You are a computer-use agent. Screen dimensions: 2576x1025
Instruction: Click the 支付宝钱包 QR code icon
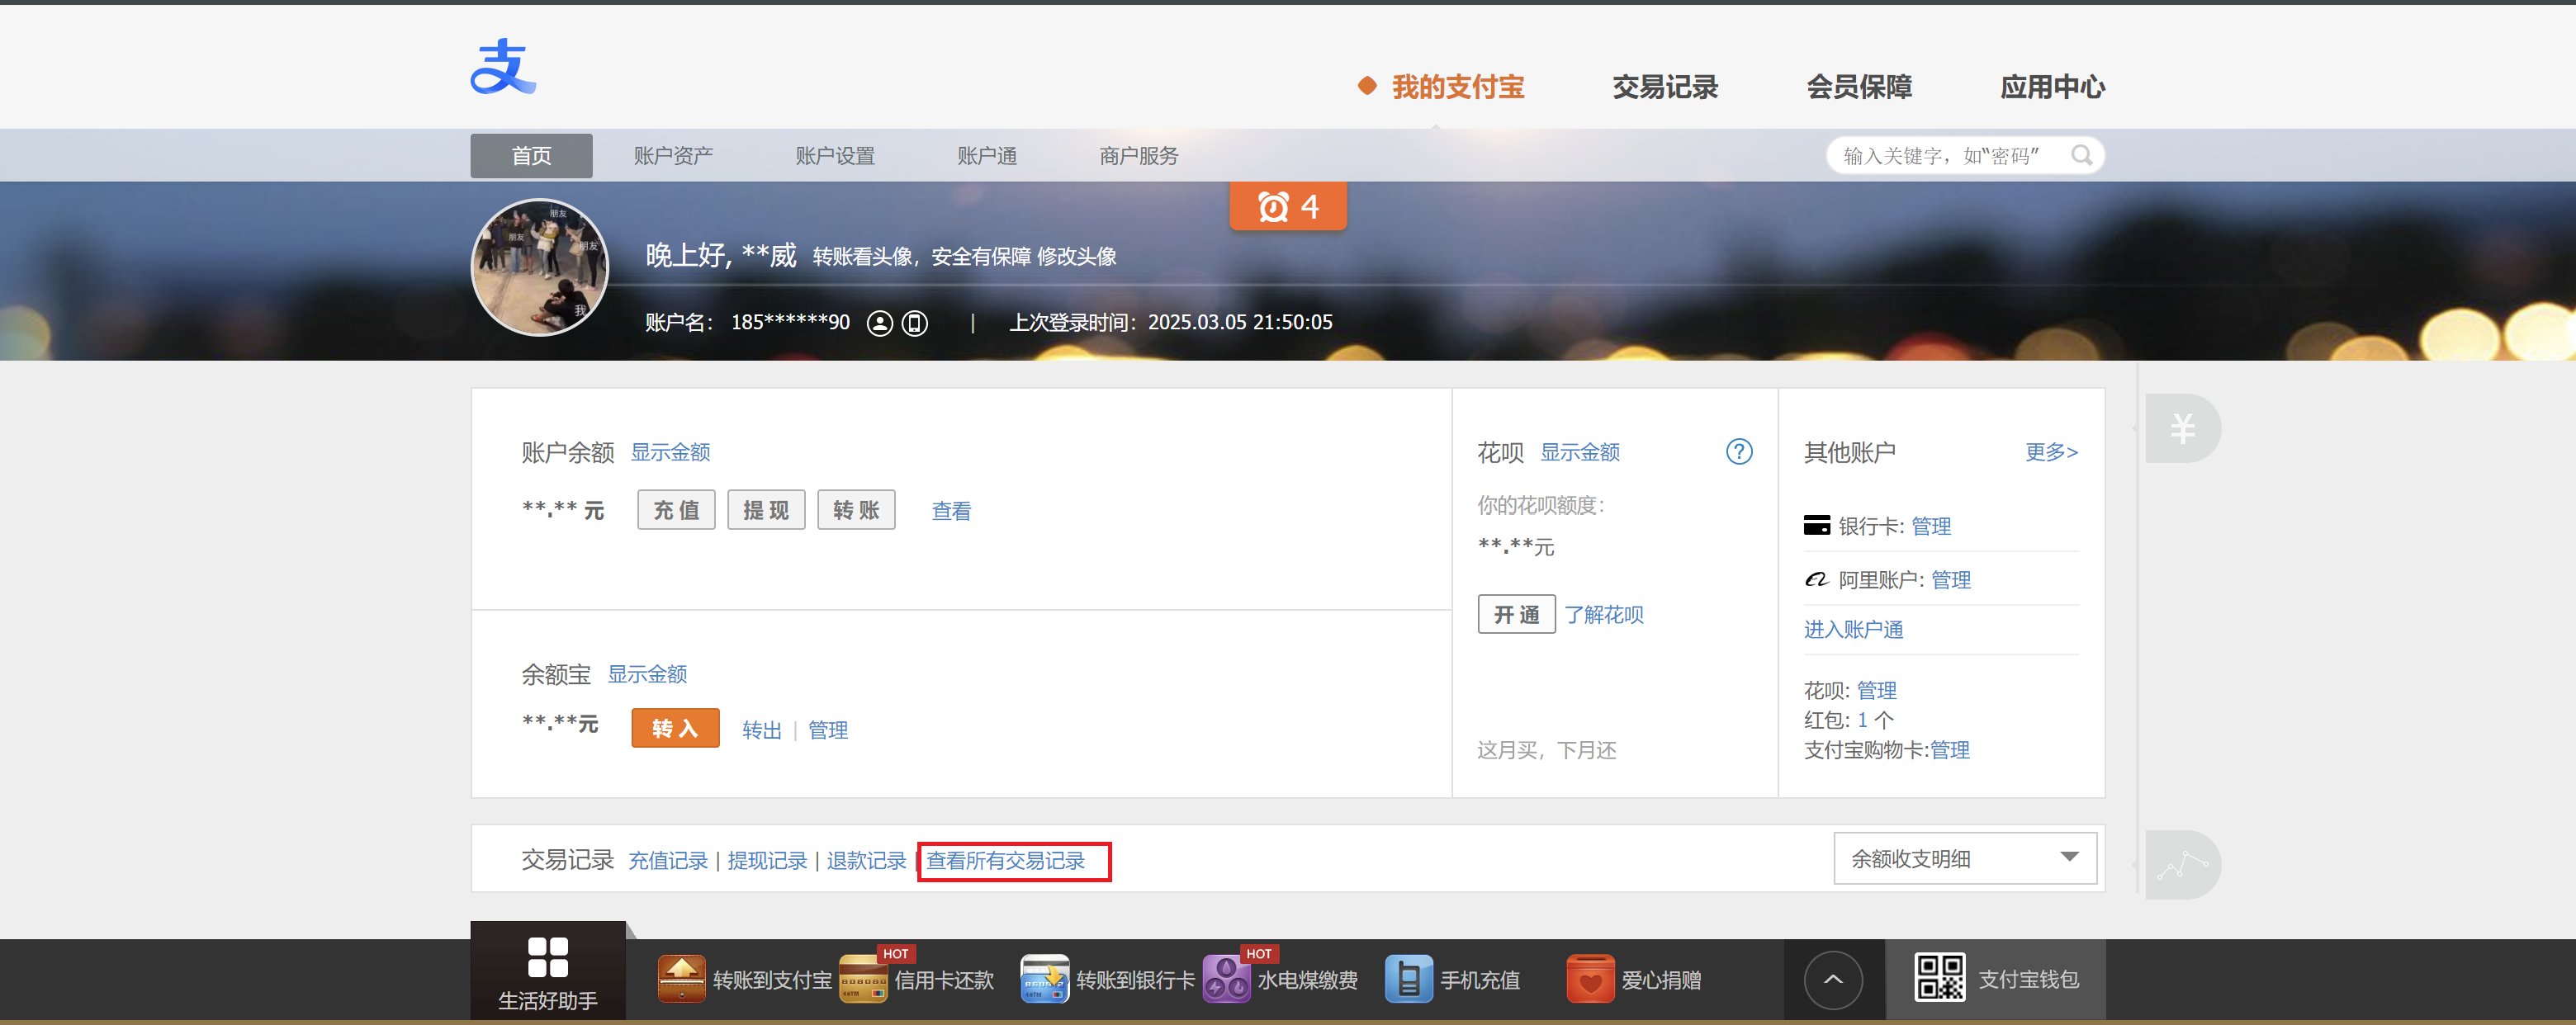[x=1939, y=978]
